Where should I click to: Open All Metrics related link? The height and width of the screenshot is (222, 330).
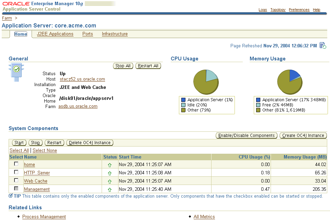[204, 217]
